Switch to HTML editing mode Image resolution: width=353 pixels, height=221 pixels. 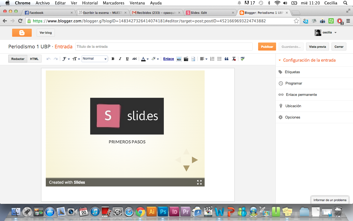pos(34,59)
